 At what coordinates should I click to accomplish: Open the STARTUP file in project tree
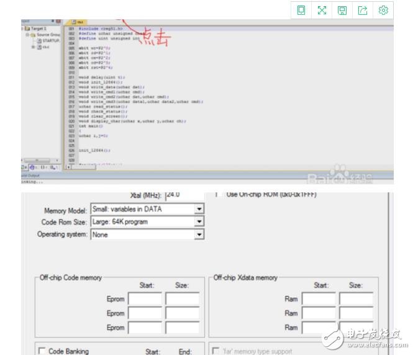[51, 41]
